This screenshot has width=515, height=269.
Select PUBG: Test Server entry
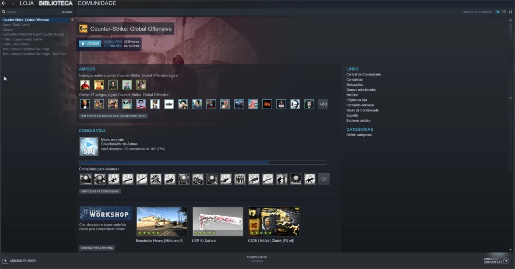click(x=16, y=44)
